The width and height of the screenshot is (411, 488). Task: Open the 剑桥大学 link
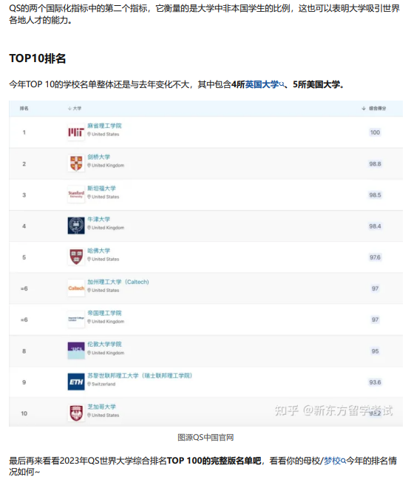[98, 157]
